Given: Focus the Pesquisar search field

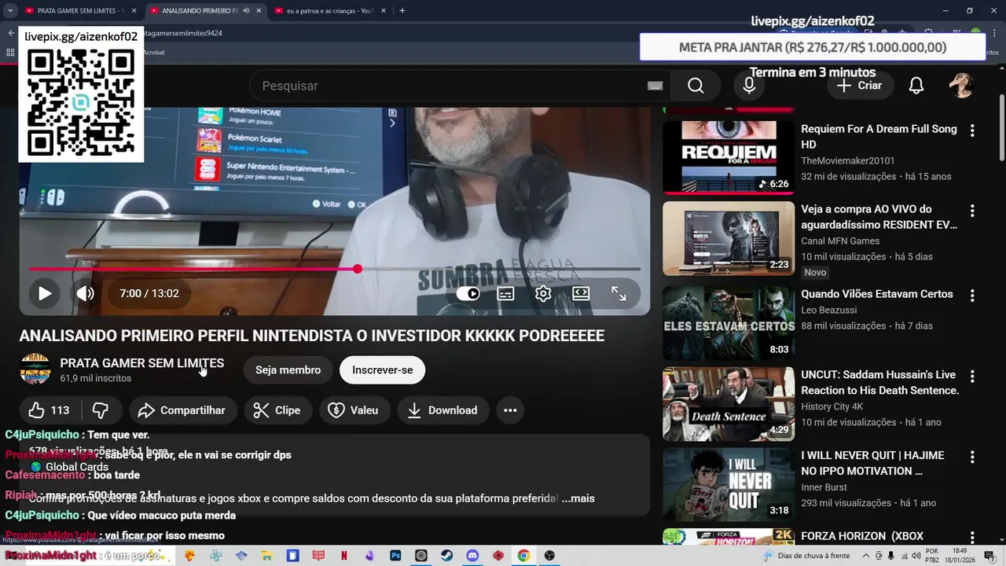Looking at the screenshot, I should click(x=460, y=86).
